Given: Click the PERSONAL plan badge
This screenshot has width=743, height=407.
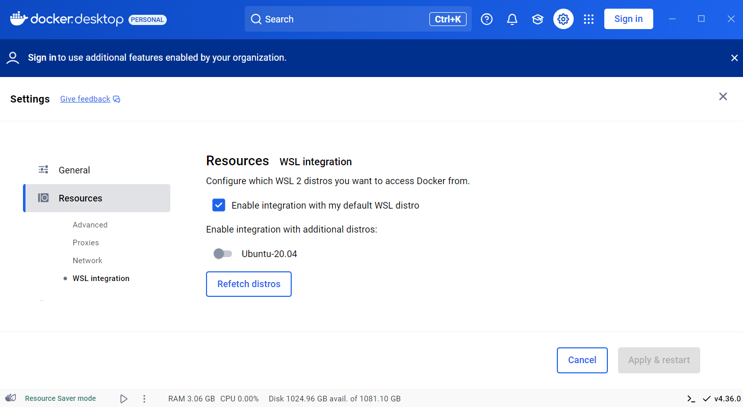Looking at the screenshot, I should pos(147,20).
